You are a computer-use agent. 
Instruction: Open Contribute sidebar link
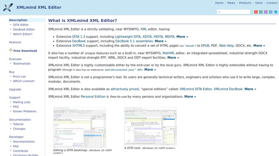(21, 151)
